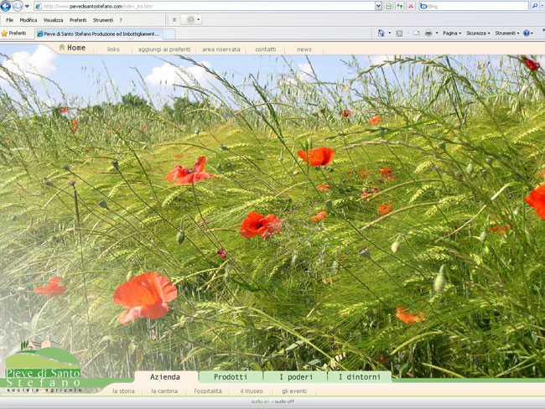Select the Azienda tab
The width and height of the screenshot is (545, 409).
click(165, 377)
